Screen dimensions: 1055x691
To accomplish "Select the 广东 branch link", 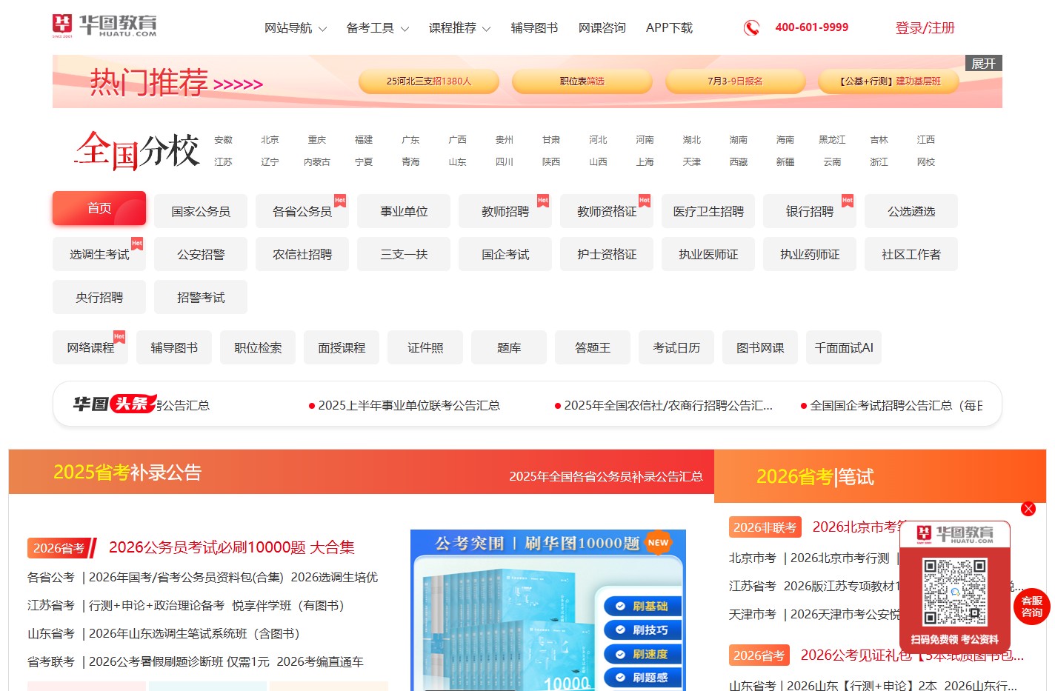I will point(410,140).
